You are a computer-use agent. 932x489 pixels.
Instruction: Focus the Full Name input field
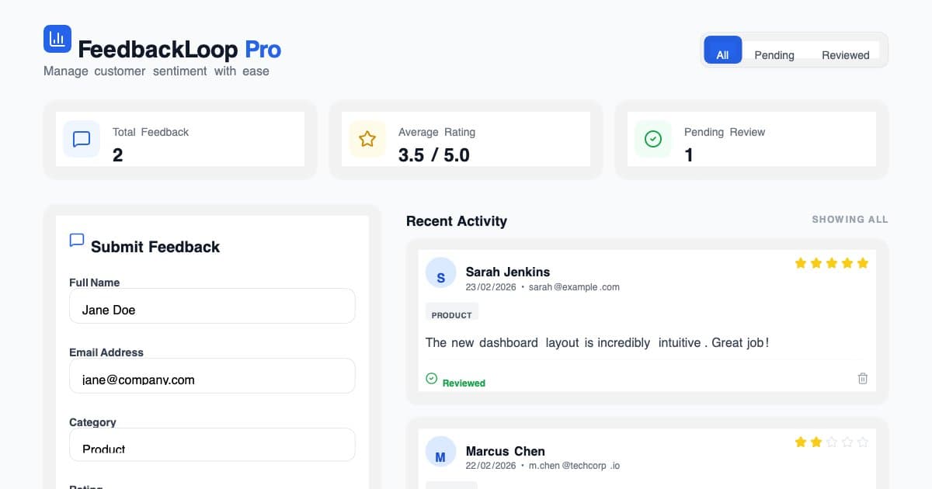click(x=212, y=306)
